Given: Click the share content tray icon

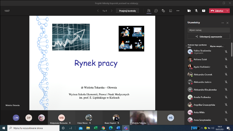Looking at the screenshot, I should pos(204,11).
